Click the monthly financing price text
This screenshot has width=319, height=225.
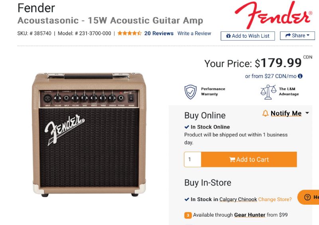coord(271,76)
